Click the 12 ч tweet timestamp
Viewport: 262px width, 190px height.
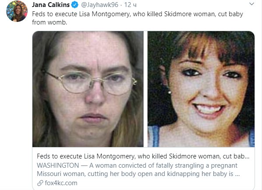[x=130, y=5]
